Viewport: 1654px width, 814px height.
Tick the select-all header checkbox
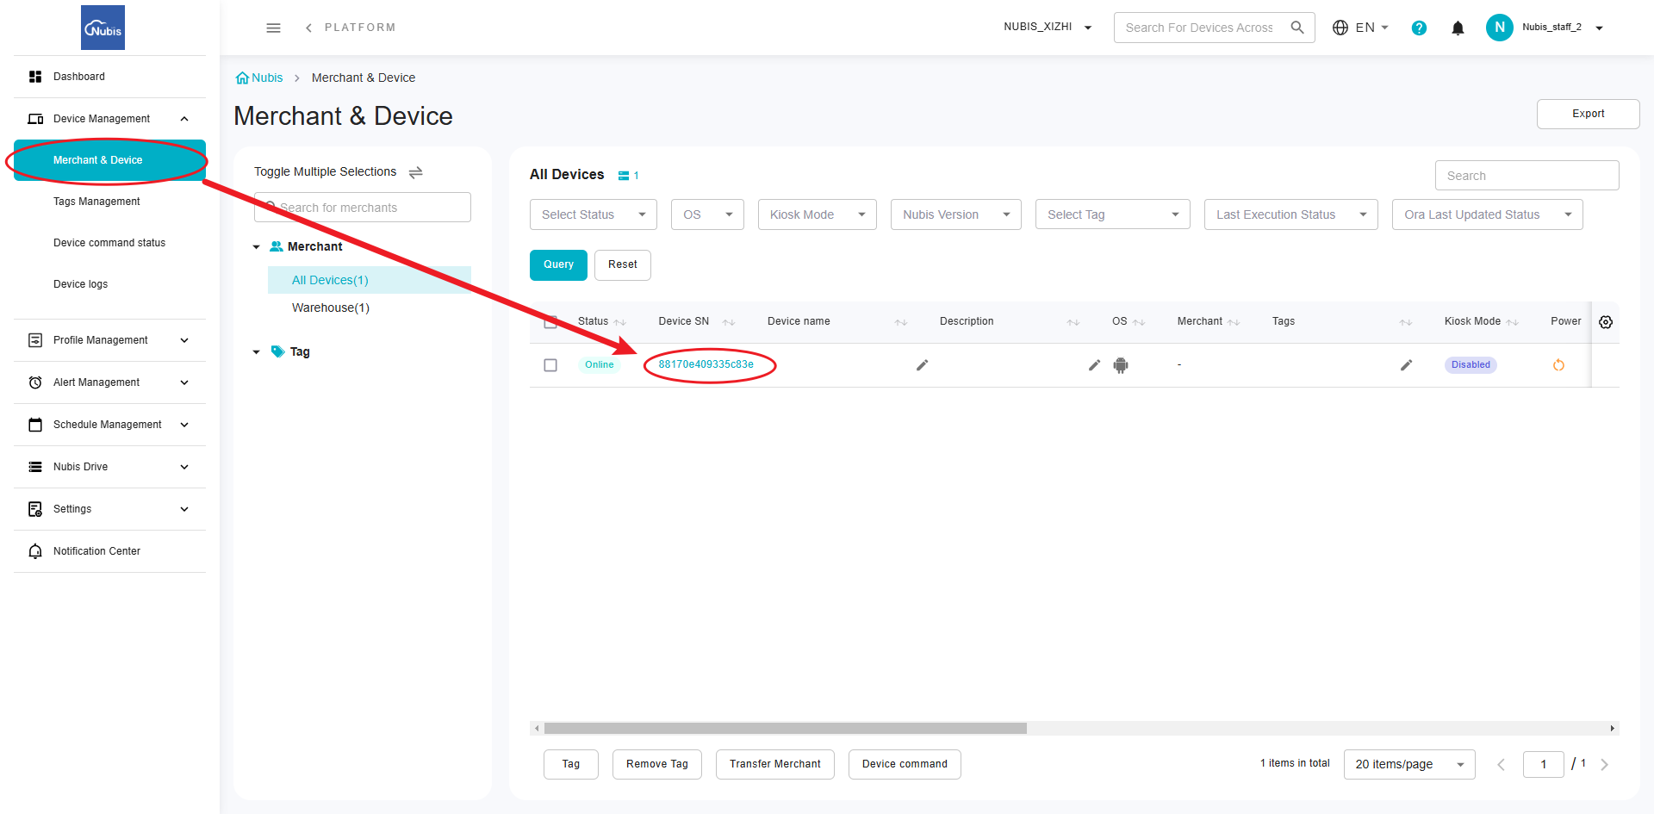[x=550, y=322]
